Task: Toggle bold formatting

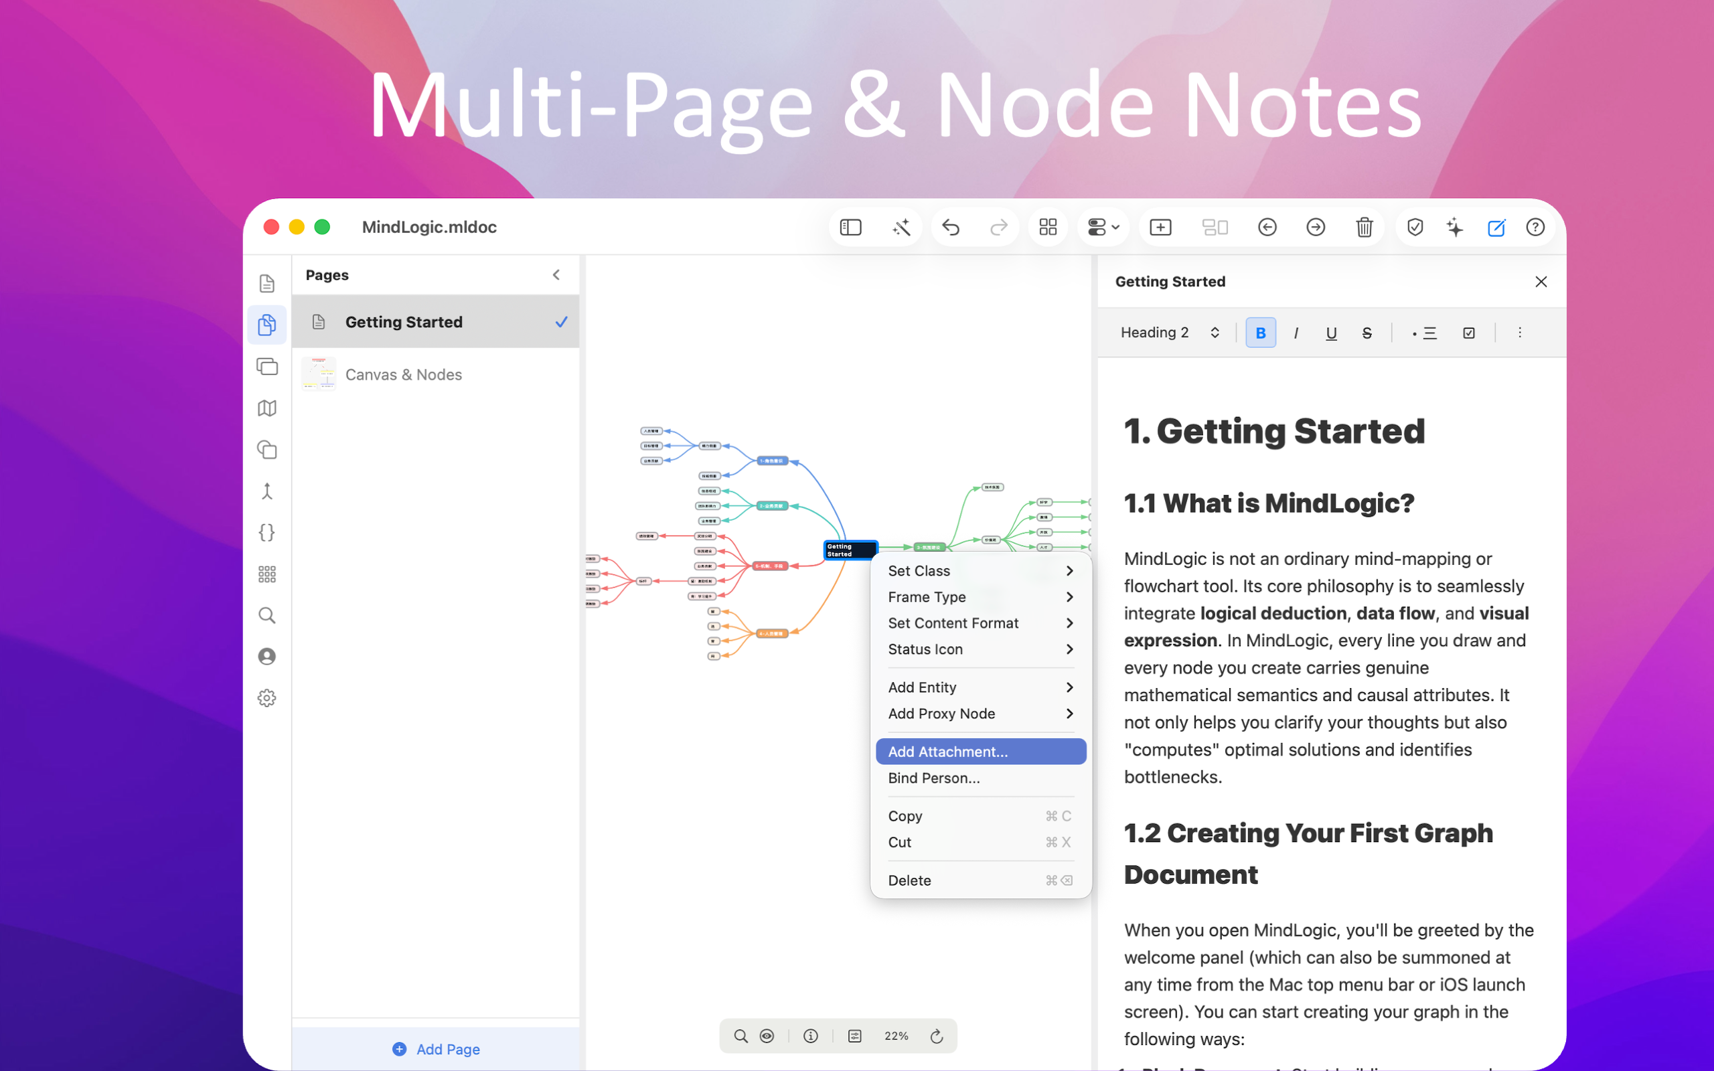Action: (x=1261, y=333)
